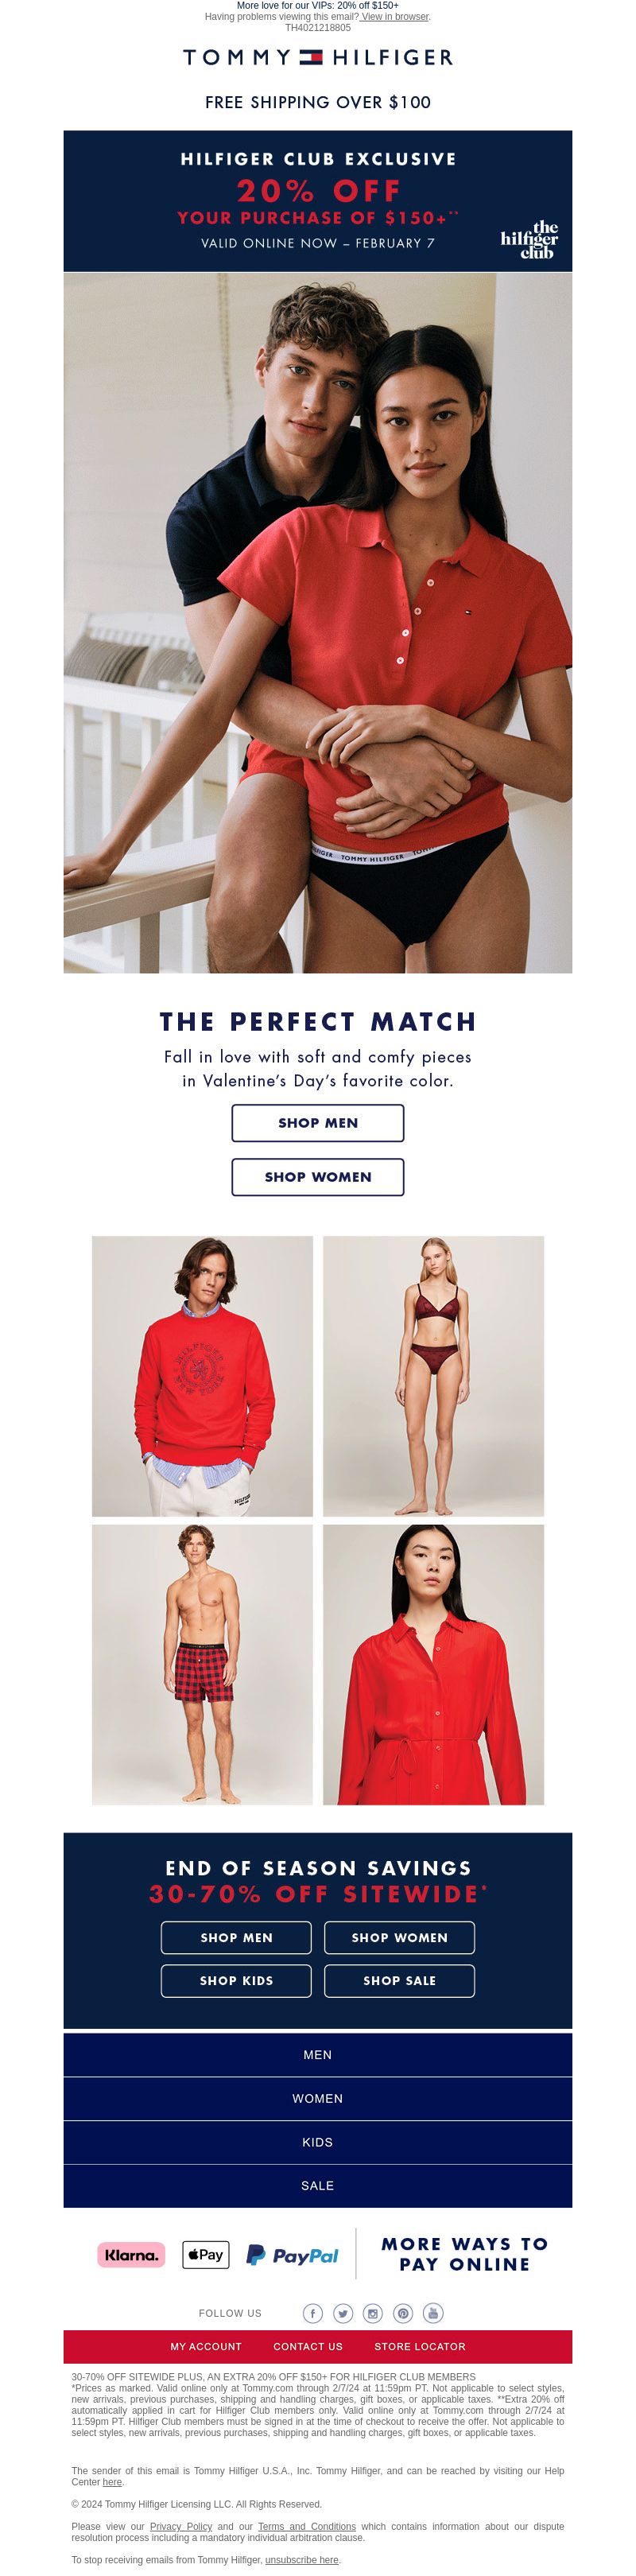Open the red sweatshirt product image
The width and height of the screenshot is (636, 2576).
click(202, 1376)
